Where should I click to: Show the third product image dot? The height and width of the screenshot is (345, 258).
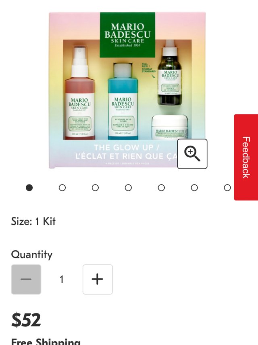pyautogui.click(x=95, y=188)
